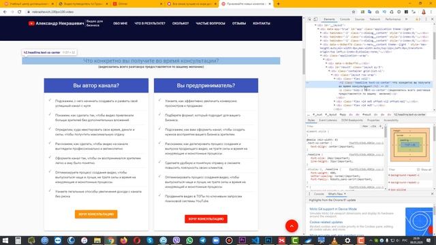Toggle the .cls class editor button
This screenshot has width=436, height=245.
pyautogui.click(x=373, y=127)
